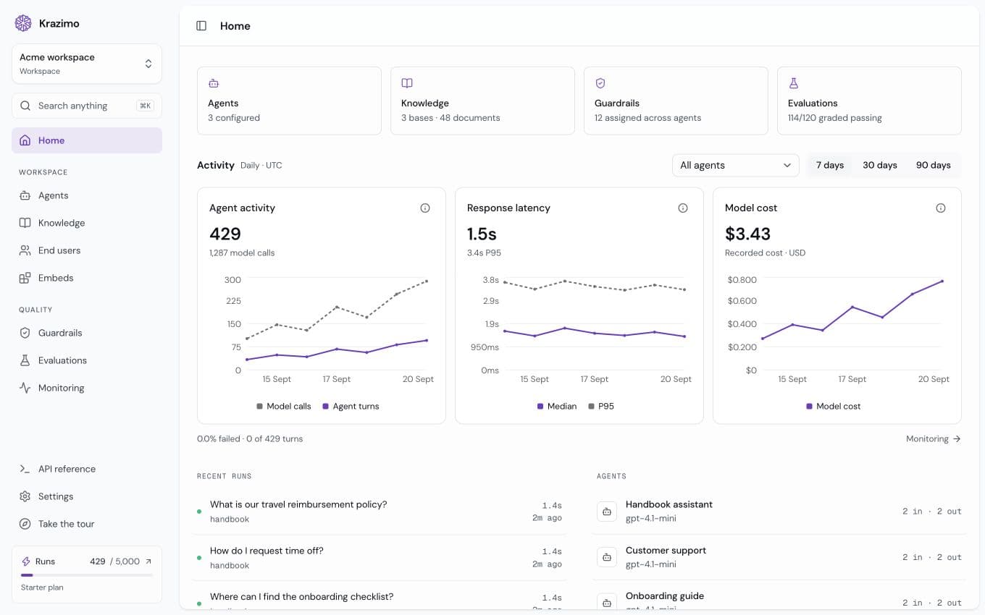Toggle the P95 legend series

coord(601,407)
